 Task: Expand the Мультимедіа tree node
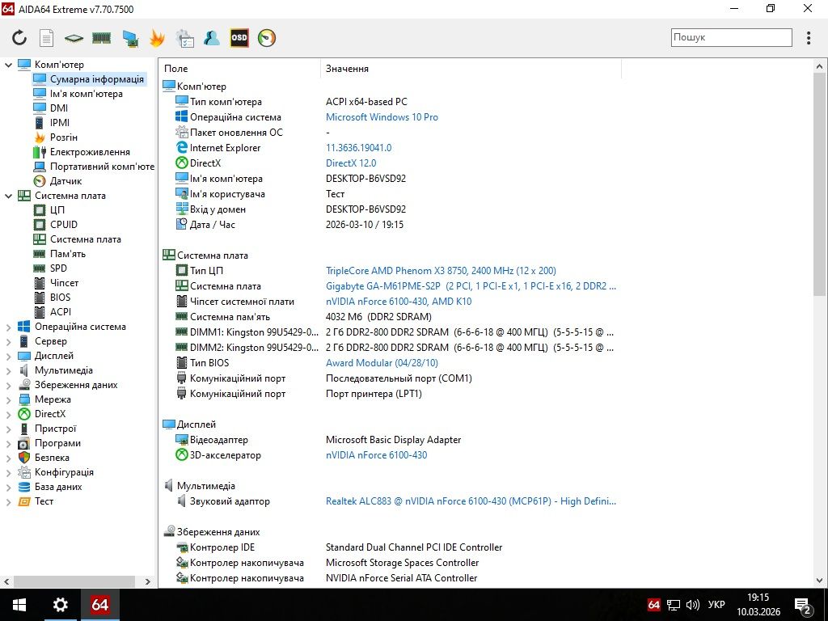(x=8, y=370)
